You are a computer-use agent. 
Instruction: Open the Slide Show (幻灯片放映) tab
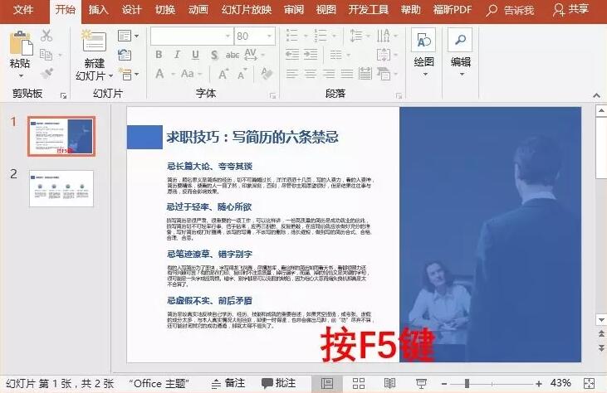[247, 9]
